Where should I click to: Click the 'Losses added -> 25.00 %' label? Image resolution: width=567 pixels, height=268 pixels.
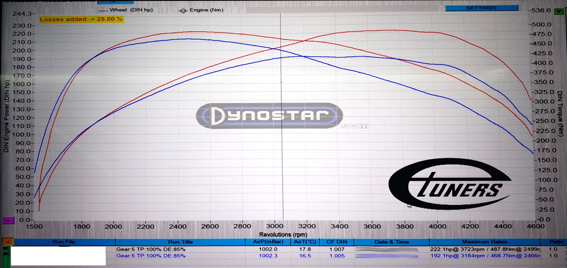click(x=81, y=19)
